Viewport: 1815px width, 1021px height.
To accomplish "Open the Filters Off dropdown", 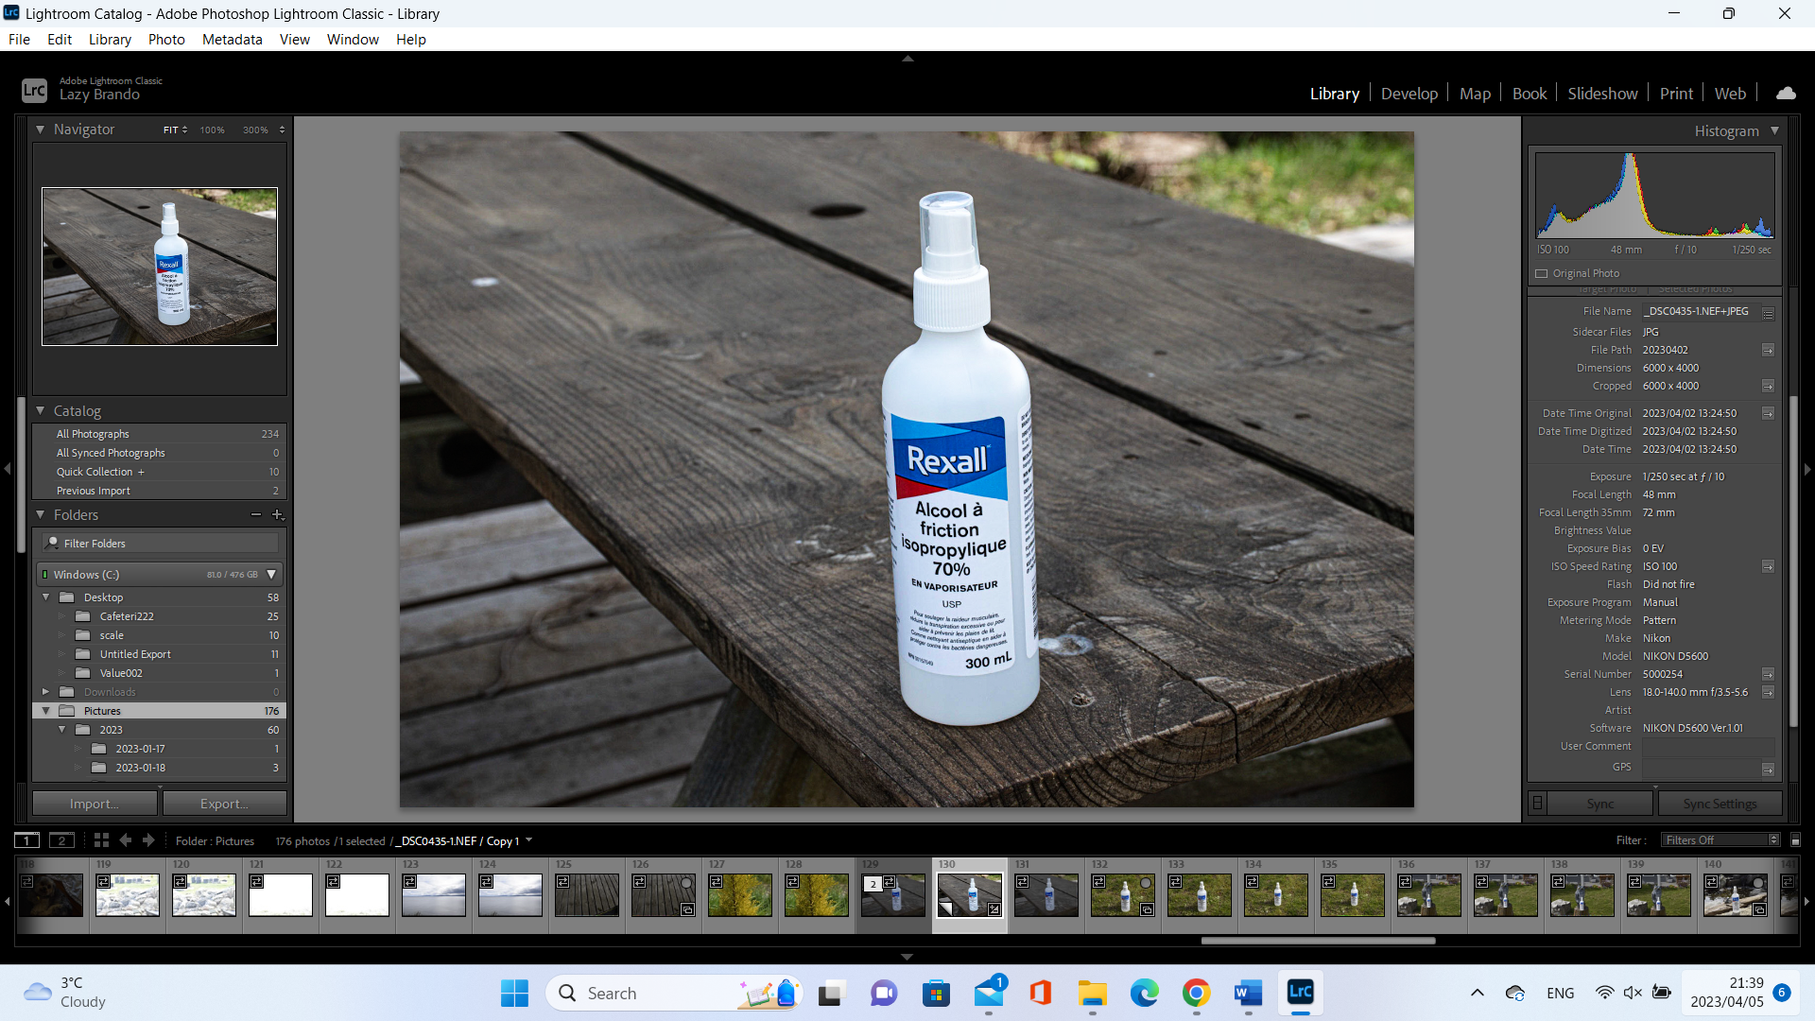I will coord(1721,840).
